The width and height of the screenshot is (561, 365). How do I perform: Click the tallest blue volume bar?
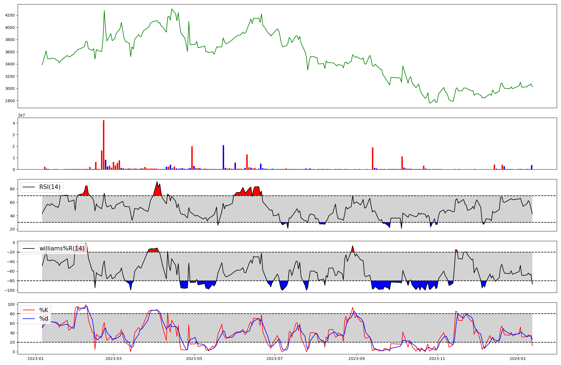[224, 157]
